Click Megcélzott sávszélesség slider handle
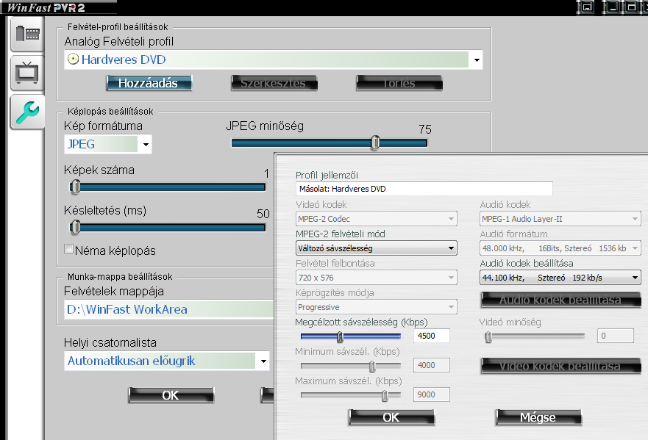 pos(340,337)
